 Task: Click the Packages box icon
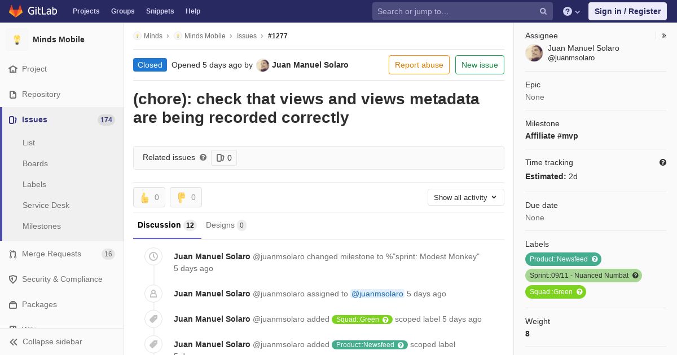click(x=13, y=305)
